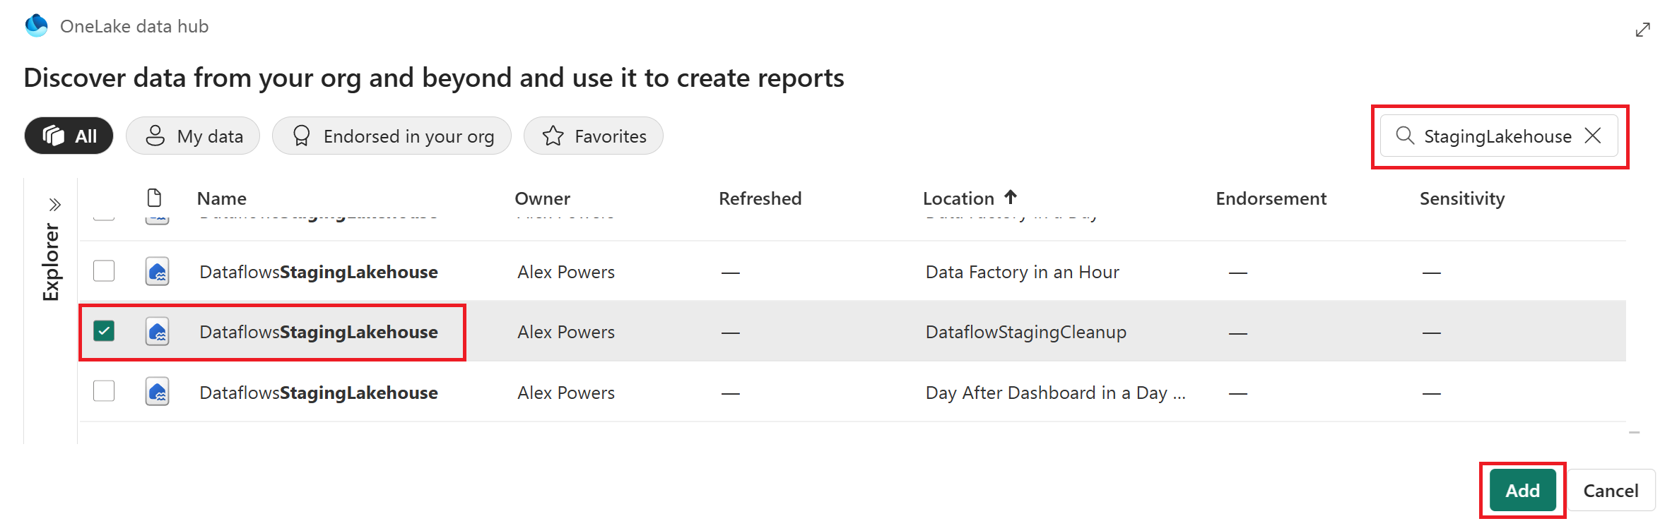Click the magnifying glass search icon
Screen dimensions: 1677x526
[x=1405, y=136]
